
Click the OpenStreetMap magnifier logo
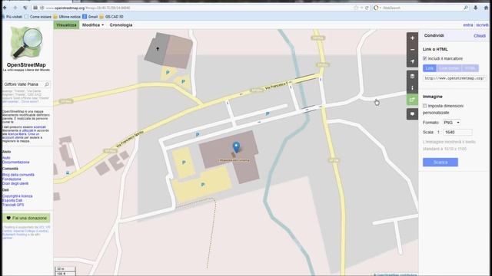(26, 43)
